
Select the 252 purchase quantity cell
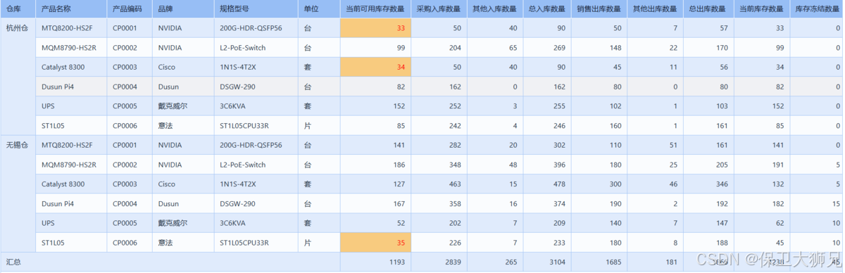point(439,106)
